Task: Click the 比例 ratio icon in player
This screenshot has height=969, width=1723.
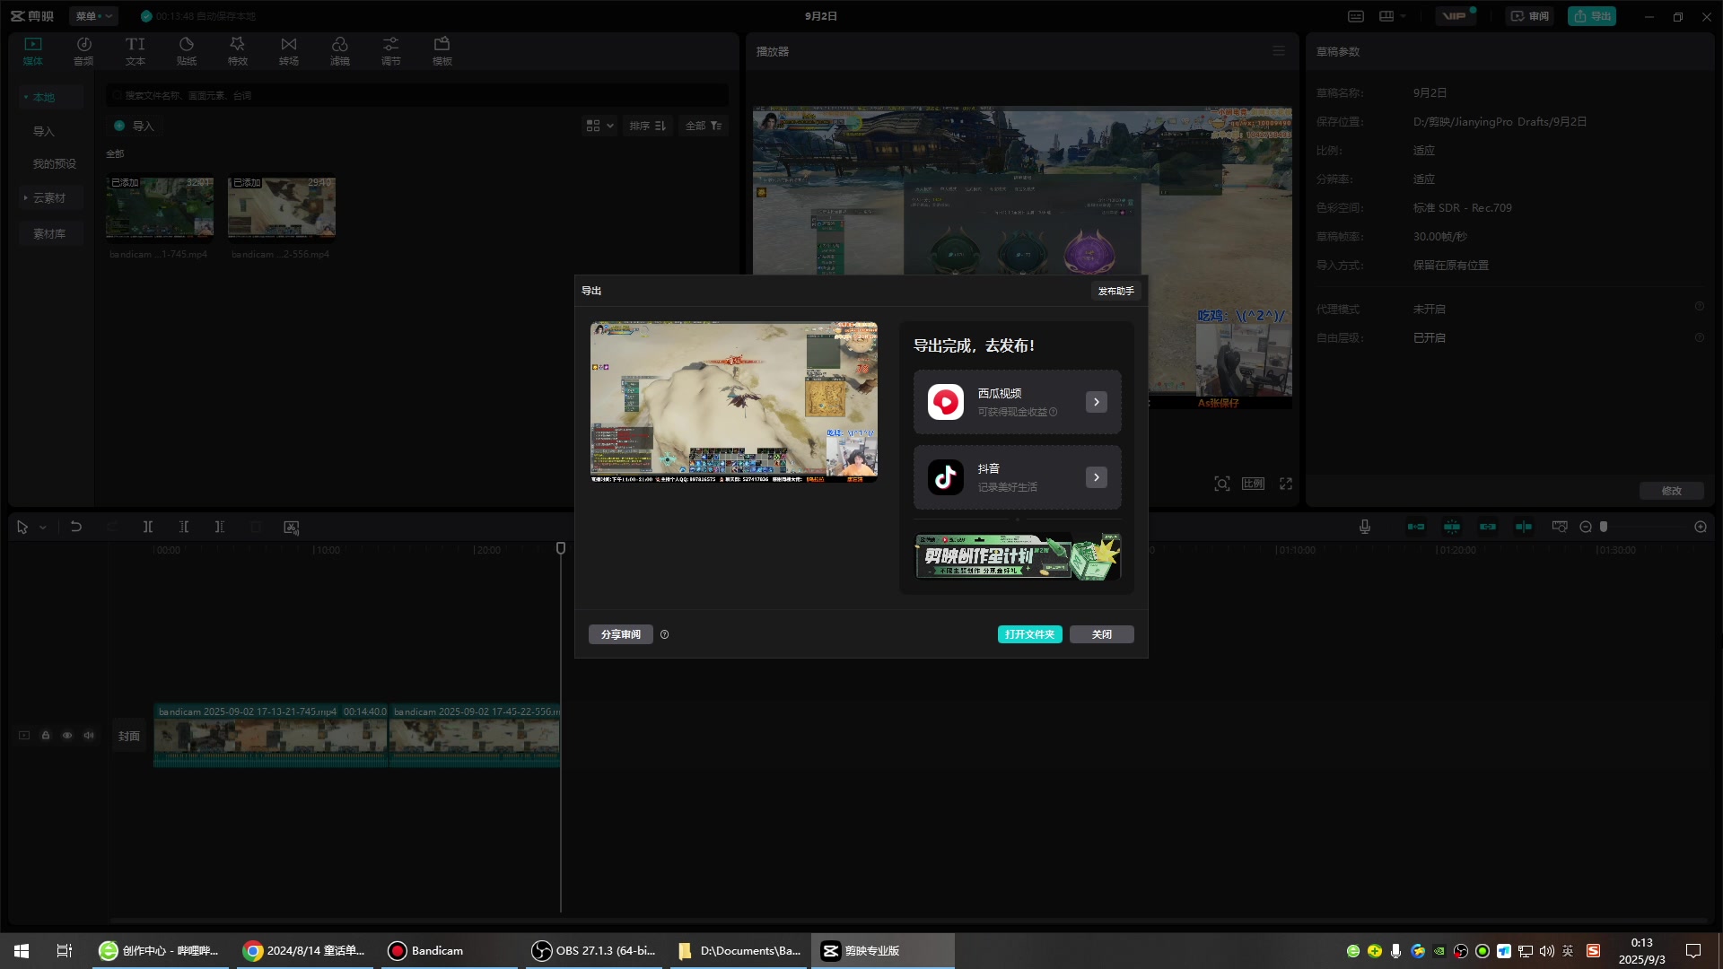Action: pyautogui.click(x=1254, y=484)
